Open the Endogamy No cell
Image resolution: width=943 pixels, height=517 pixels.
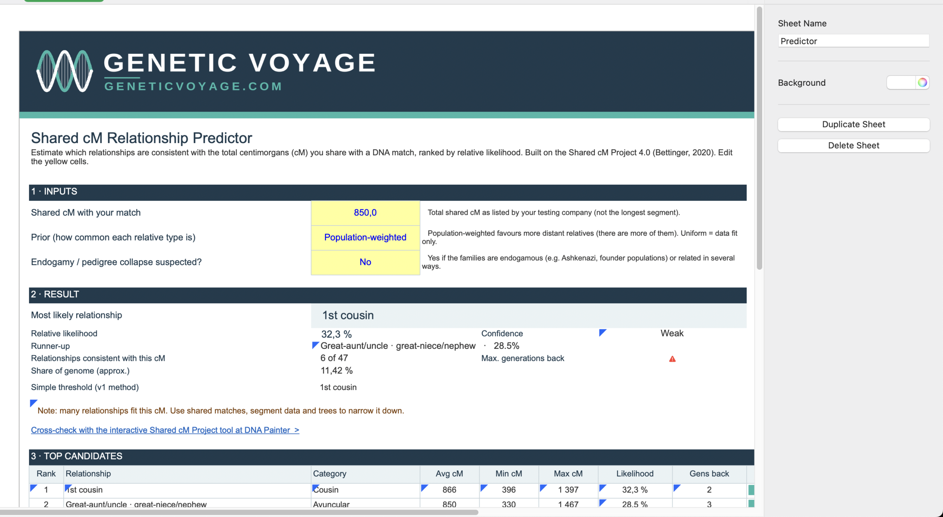coord(365,262)
